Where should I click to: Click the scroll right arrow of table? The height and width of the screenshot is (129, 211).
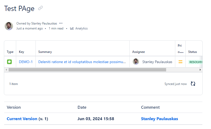[200, 70]
